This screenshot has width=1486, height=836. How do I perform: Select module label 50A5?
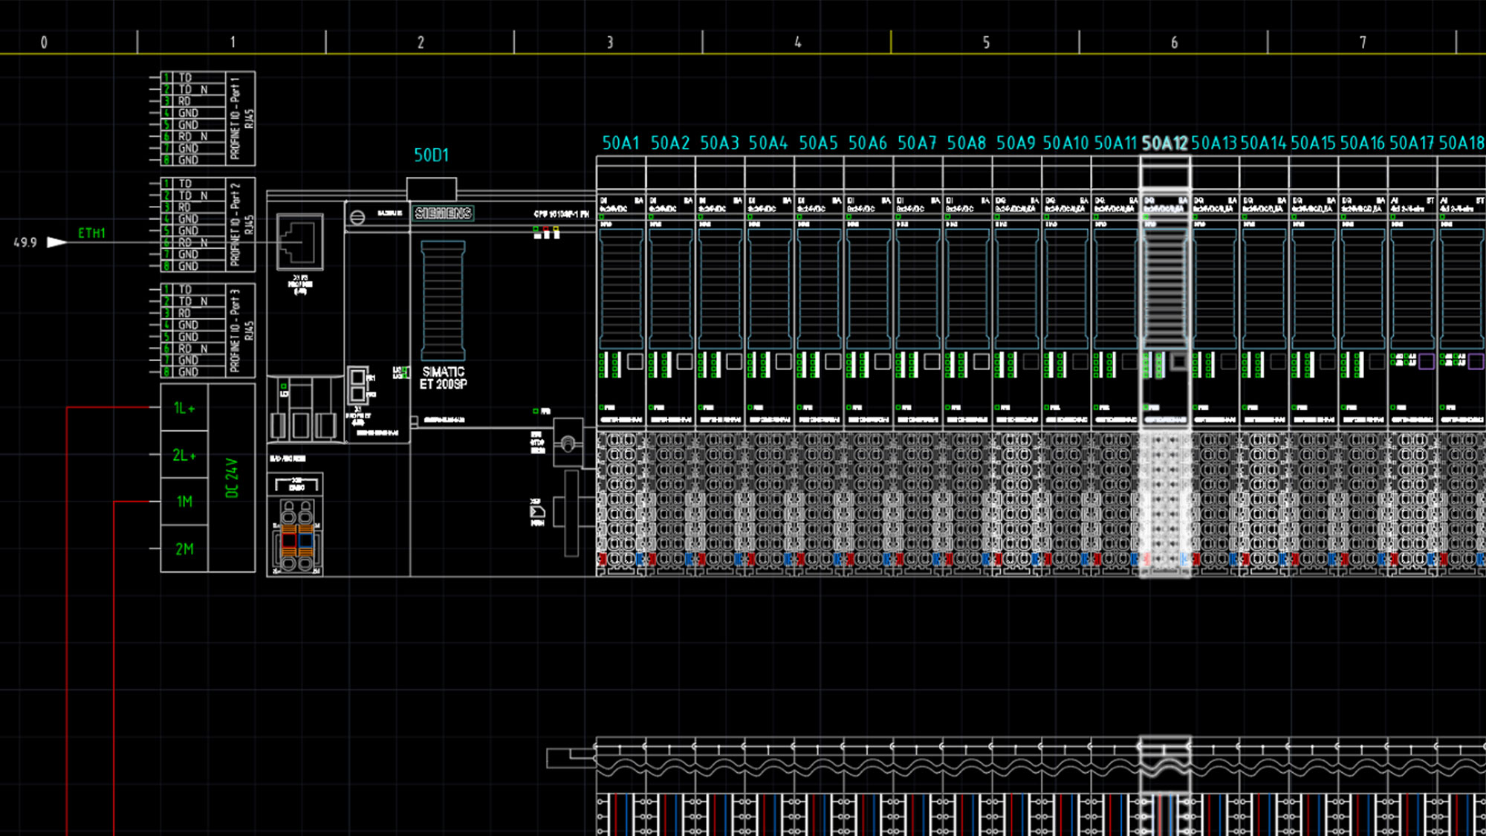click(x=818, y=143)
